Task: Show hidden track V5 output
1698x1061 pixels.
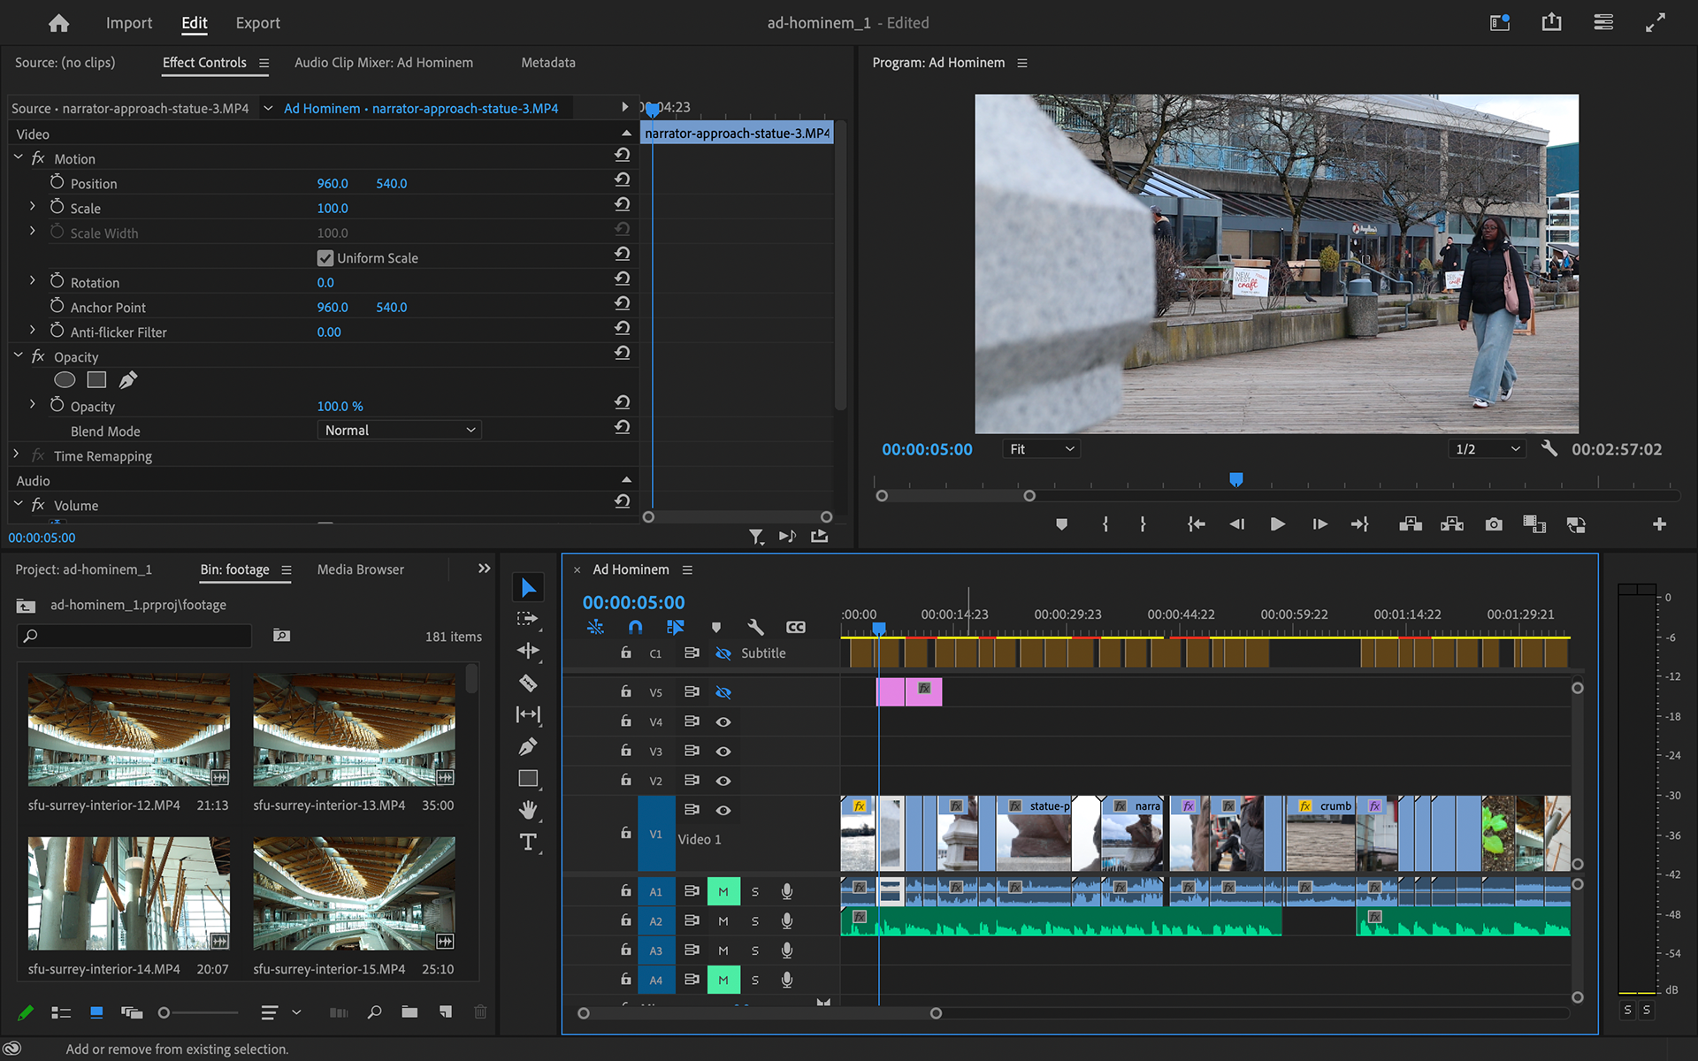Action: (x=723, y=692)
